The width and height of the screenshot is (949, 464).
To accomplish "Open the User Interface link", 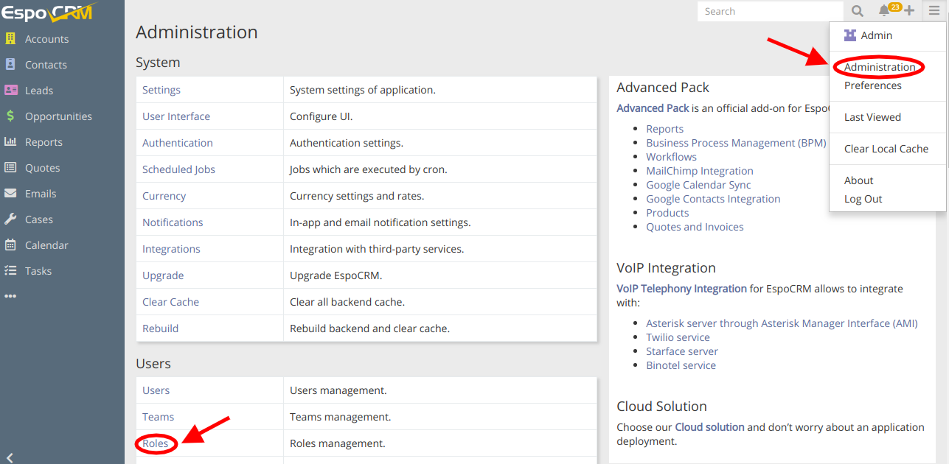I will coord(176,116).
